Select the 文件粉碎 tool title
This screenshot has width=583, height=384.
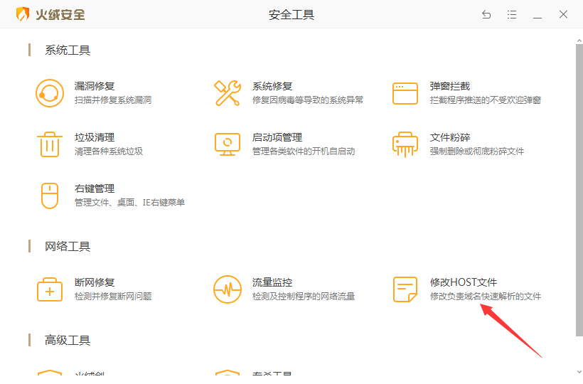pos(450,137)
